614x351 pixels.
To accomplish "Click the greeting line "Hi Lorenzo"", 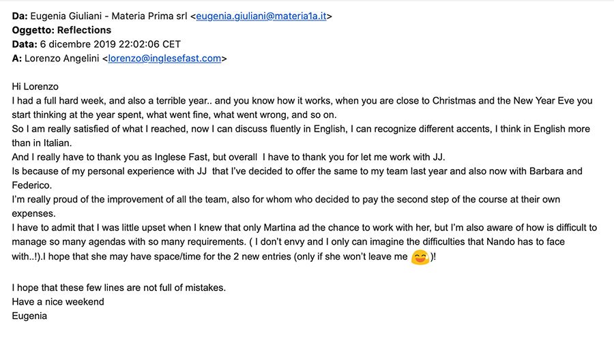I will [35, 87].
